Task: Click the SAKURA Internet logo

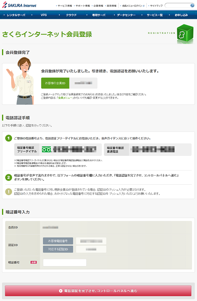Action: click(19, 5)
